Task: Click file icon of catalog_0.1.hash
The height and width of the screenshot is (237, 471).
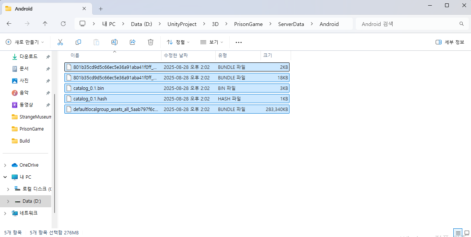Action: (x=69, y=99)
